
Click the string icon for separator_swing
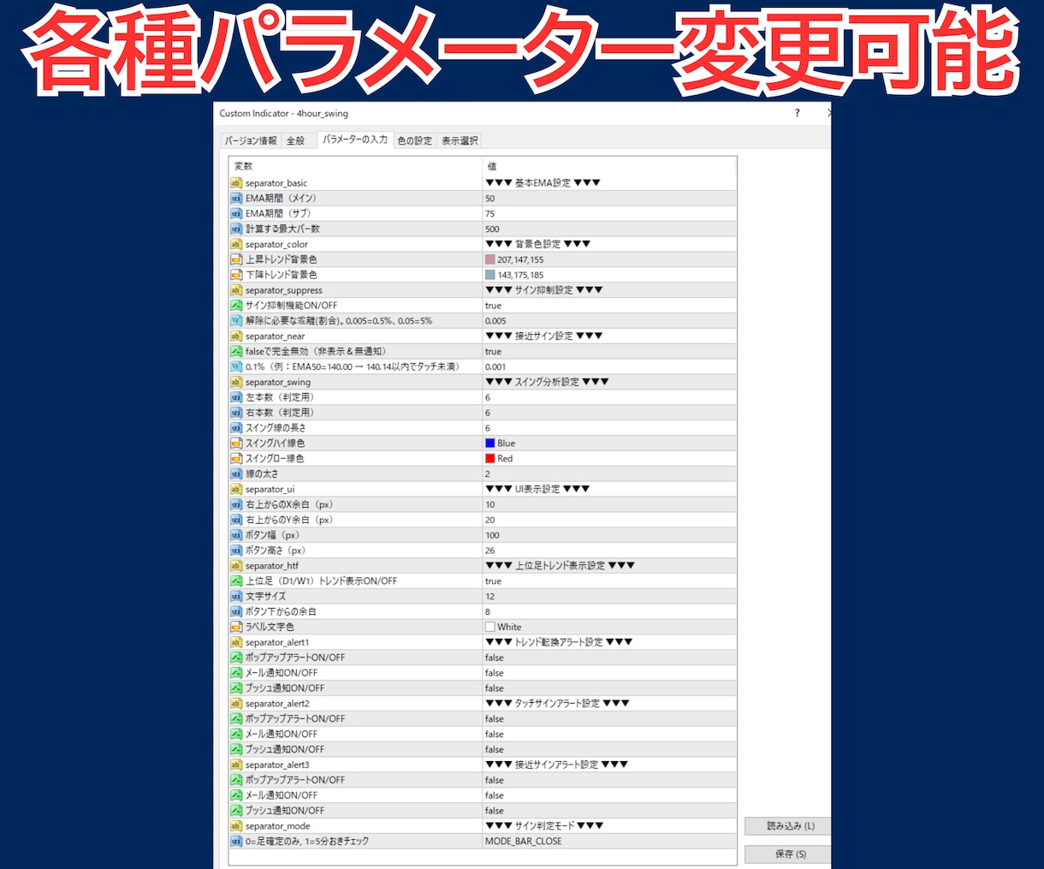pos(236,383)
